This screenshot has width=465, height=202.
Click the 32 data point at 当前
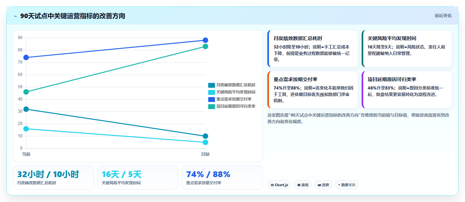click(x=26, y=109)
